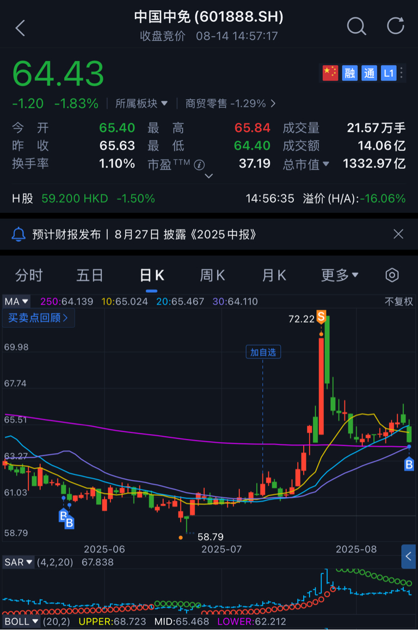Viewport: 418px width, 630px height.
Task: Open the three-dot more options menu
Action: click(x=402, y=73)
